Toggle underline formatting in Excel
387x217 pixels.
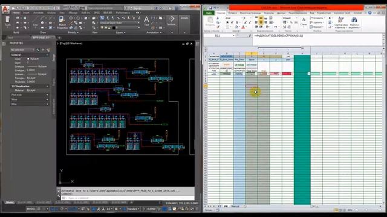(x=236, y=22)
